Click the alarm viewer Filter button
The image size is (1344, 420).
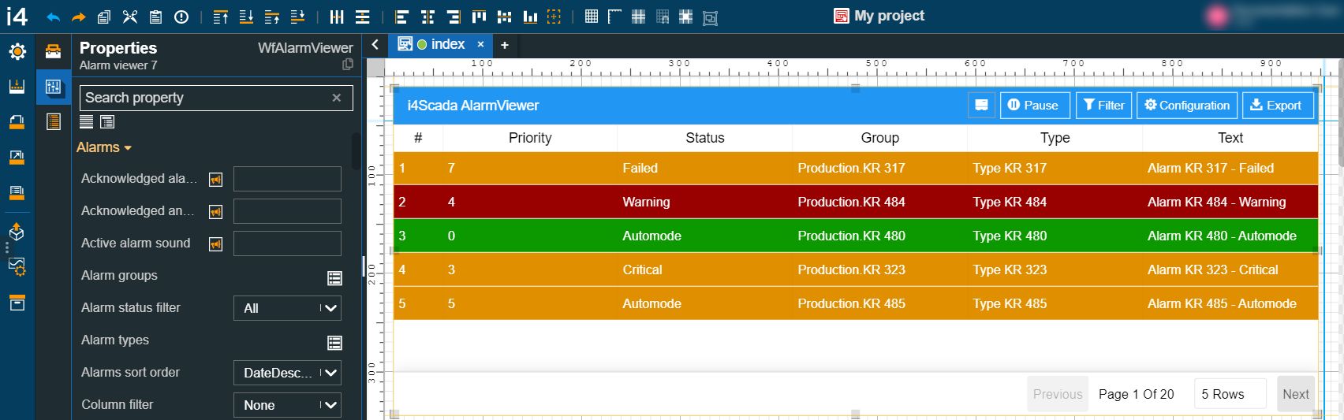[1103, 106]
